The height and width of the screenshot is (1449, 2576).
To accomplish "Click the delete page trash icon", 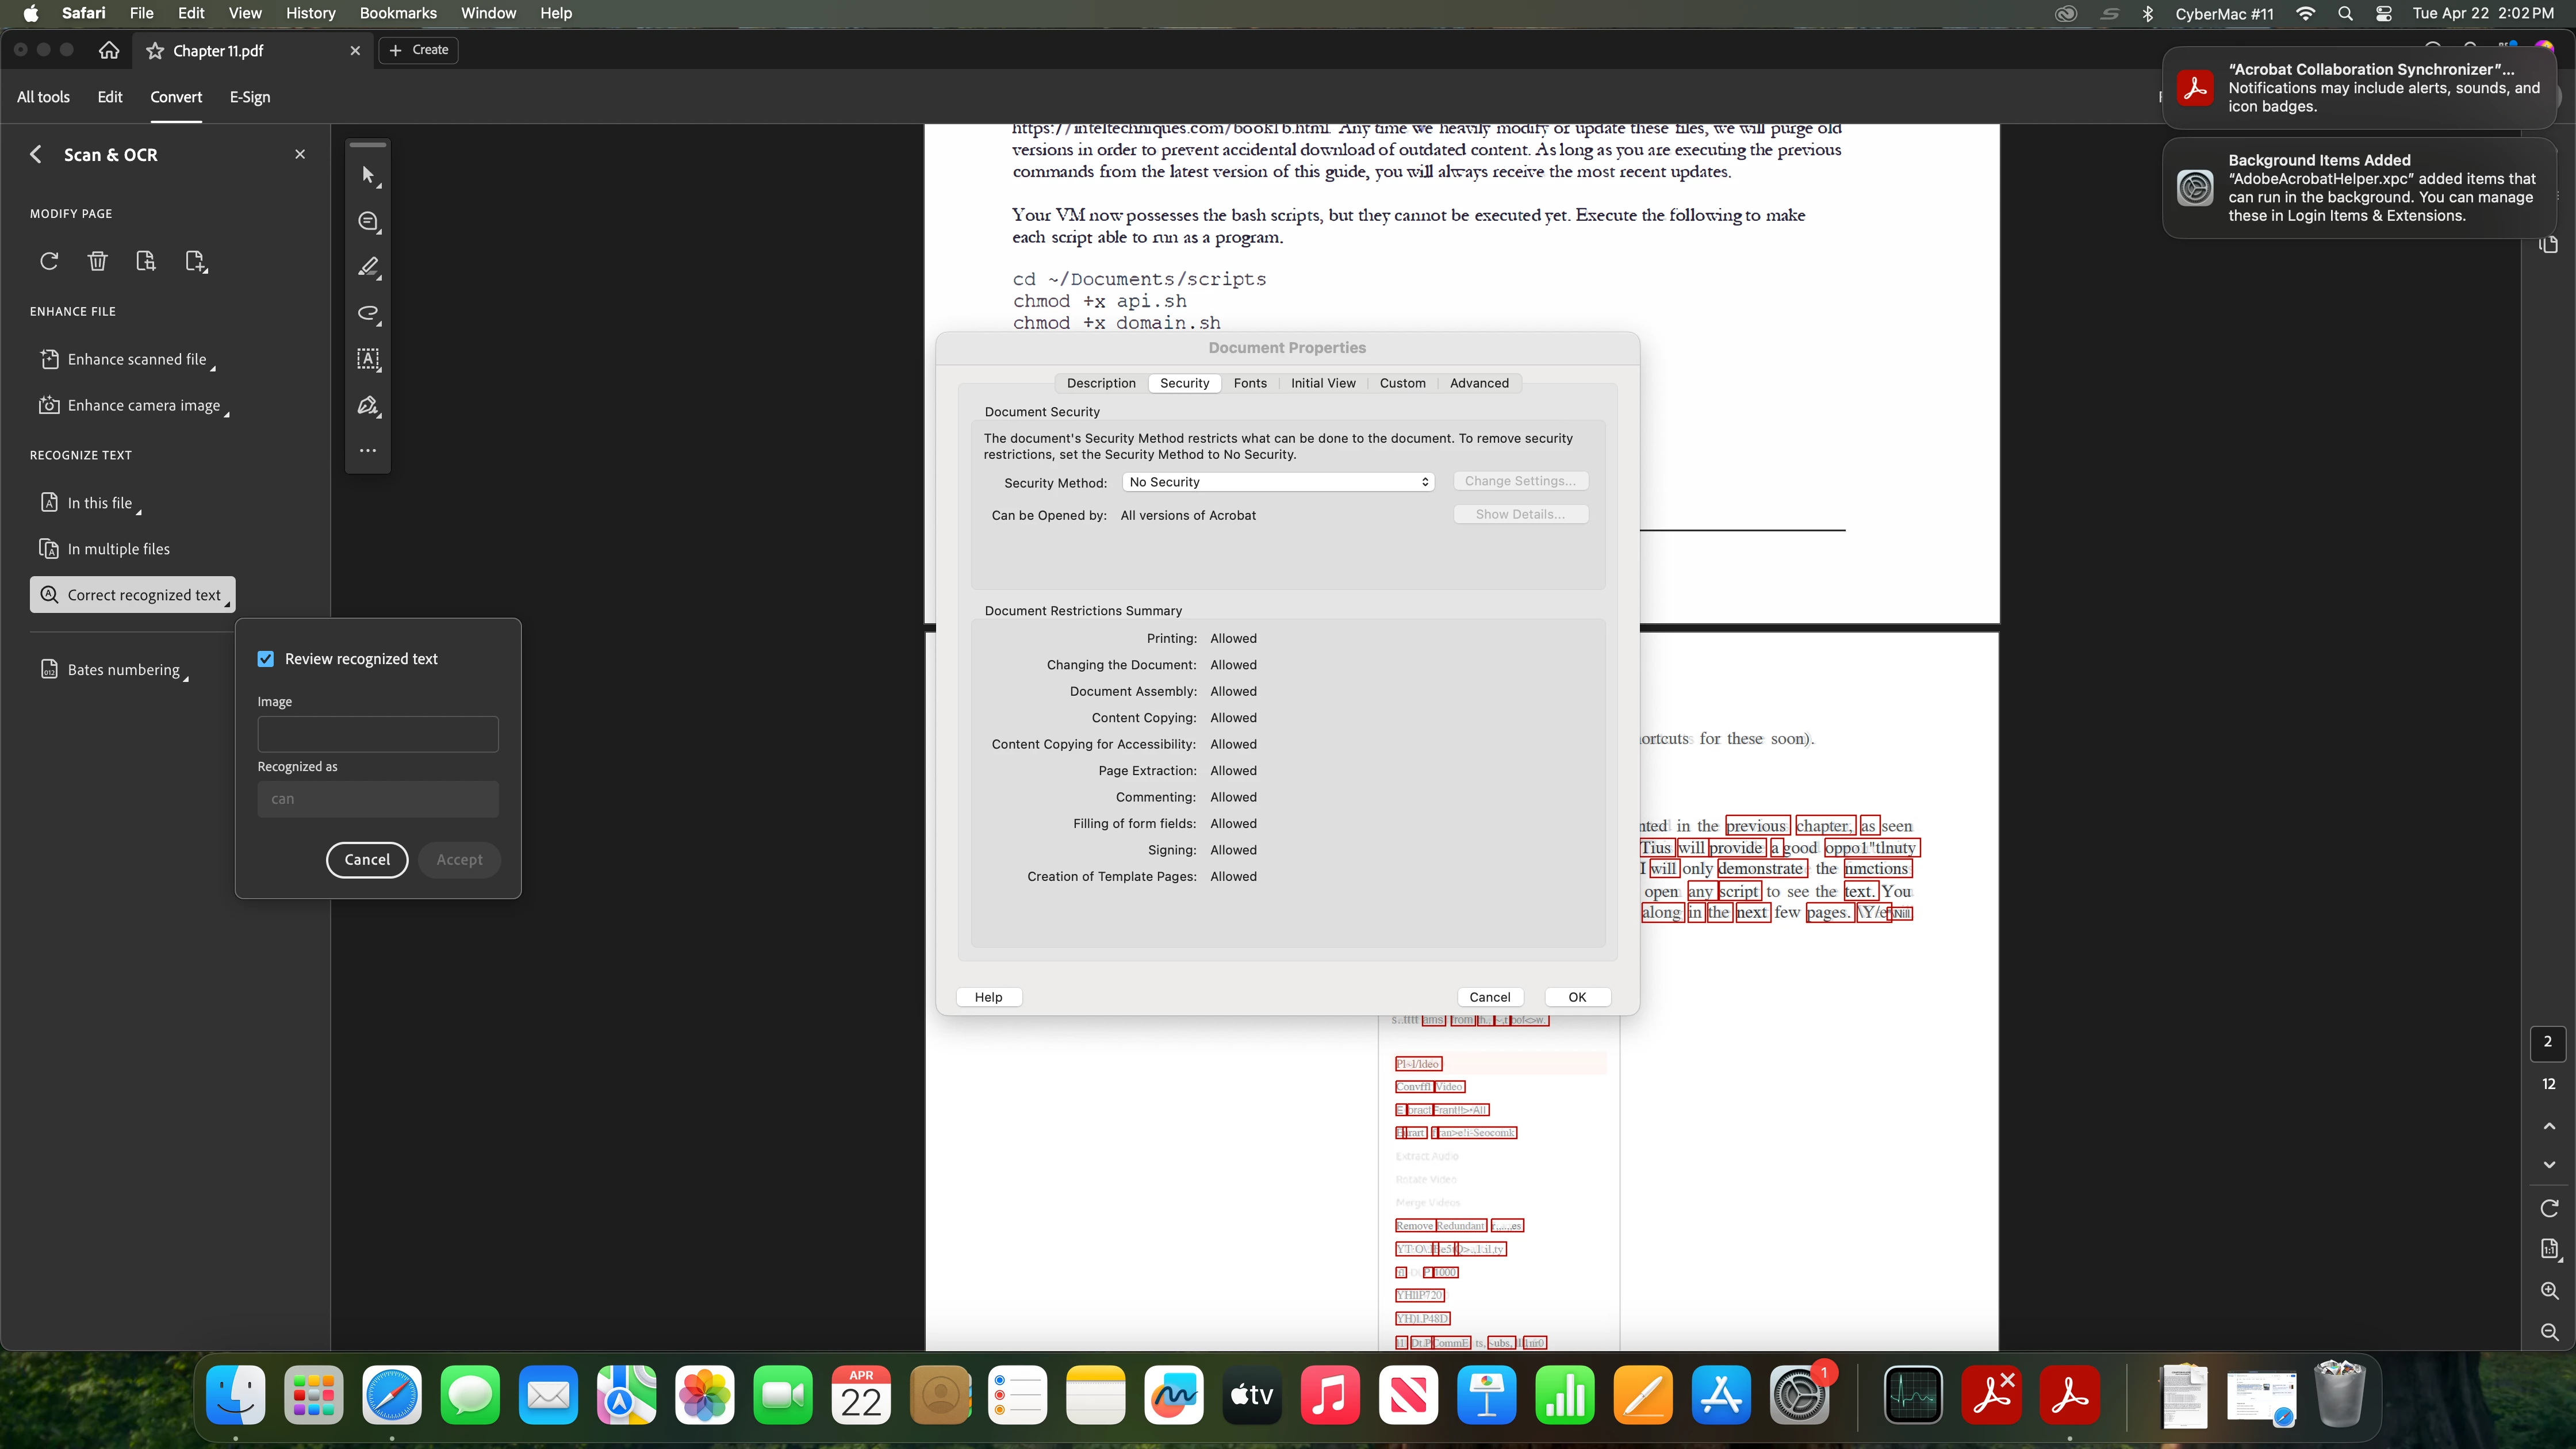I will pyautogui.click(x=97, y=261).
